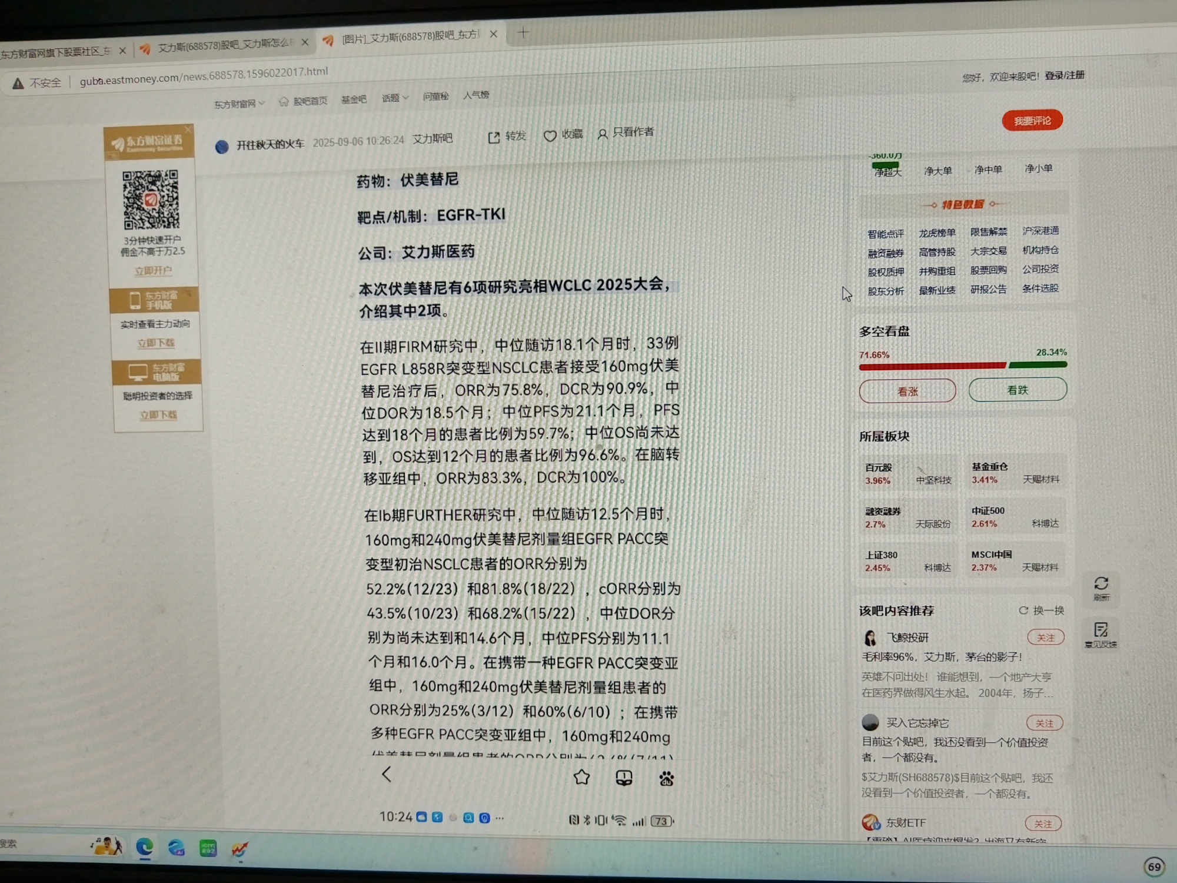The image size is (1177, 883).
Task: Vote 看跌 bearish button
Action: click(1018, 390)
